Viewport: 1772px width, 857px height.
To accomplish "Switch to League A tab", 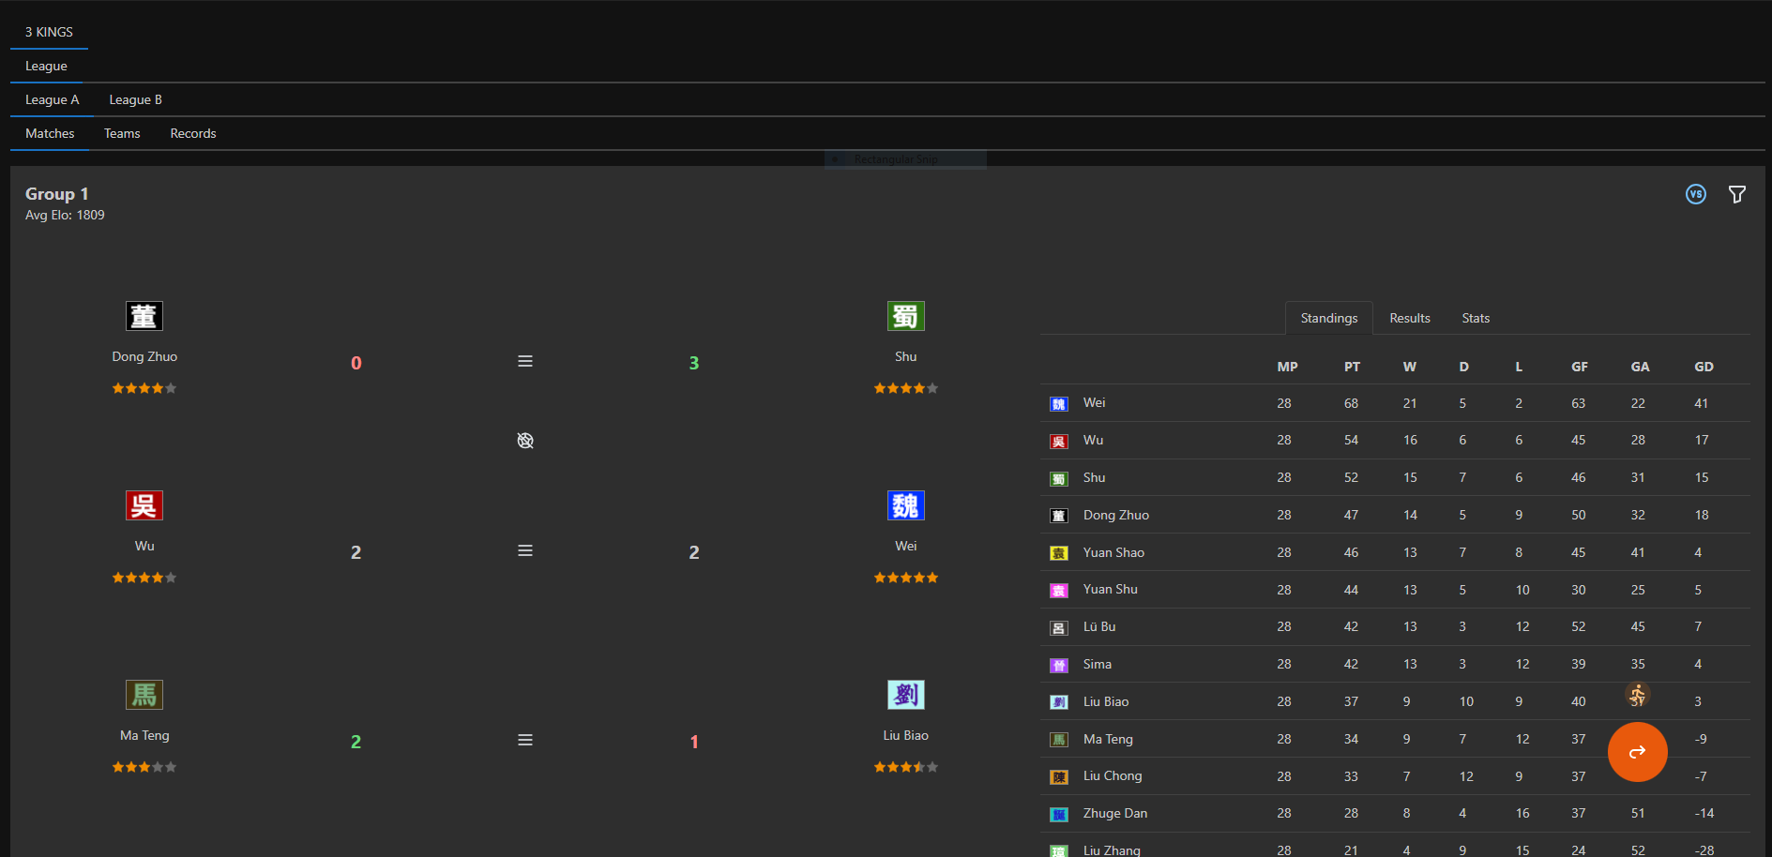I will click(x=52, y=99).
